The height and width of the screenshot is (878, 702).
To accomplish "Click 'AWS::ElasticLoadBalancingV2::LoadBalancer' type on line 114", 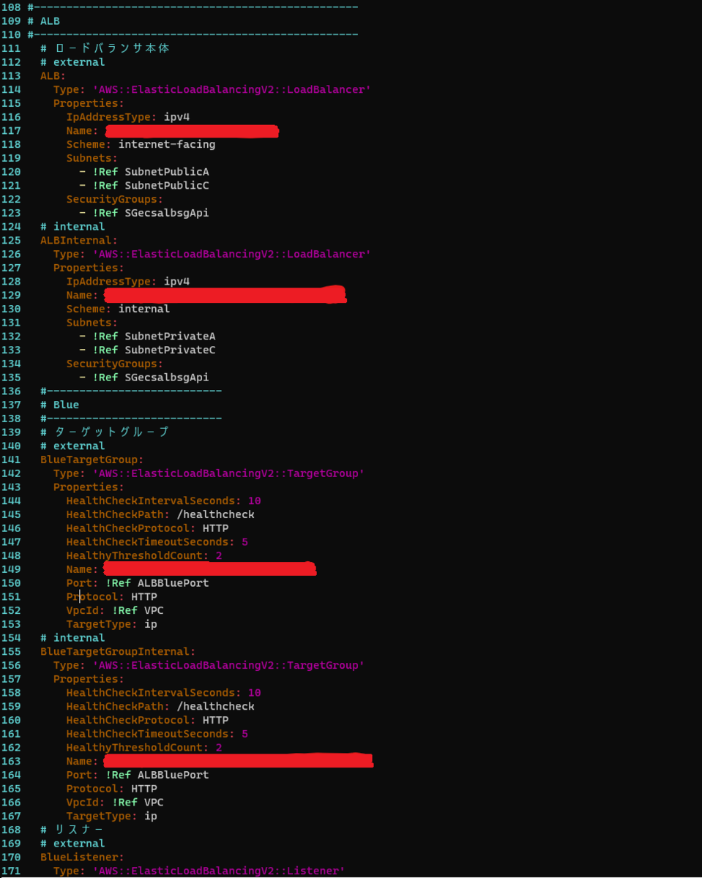I will click(231, 89).
